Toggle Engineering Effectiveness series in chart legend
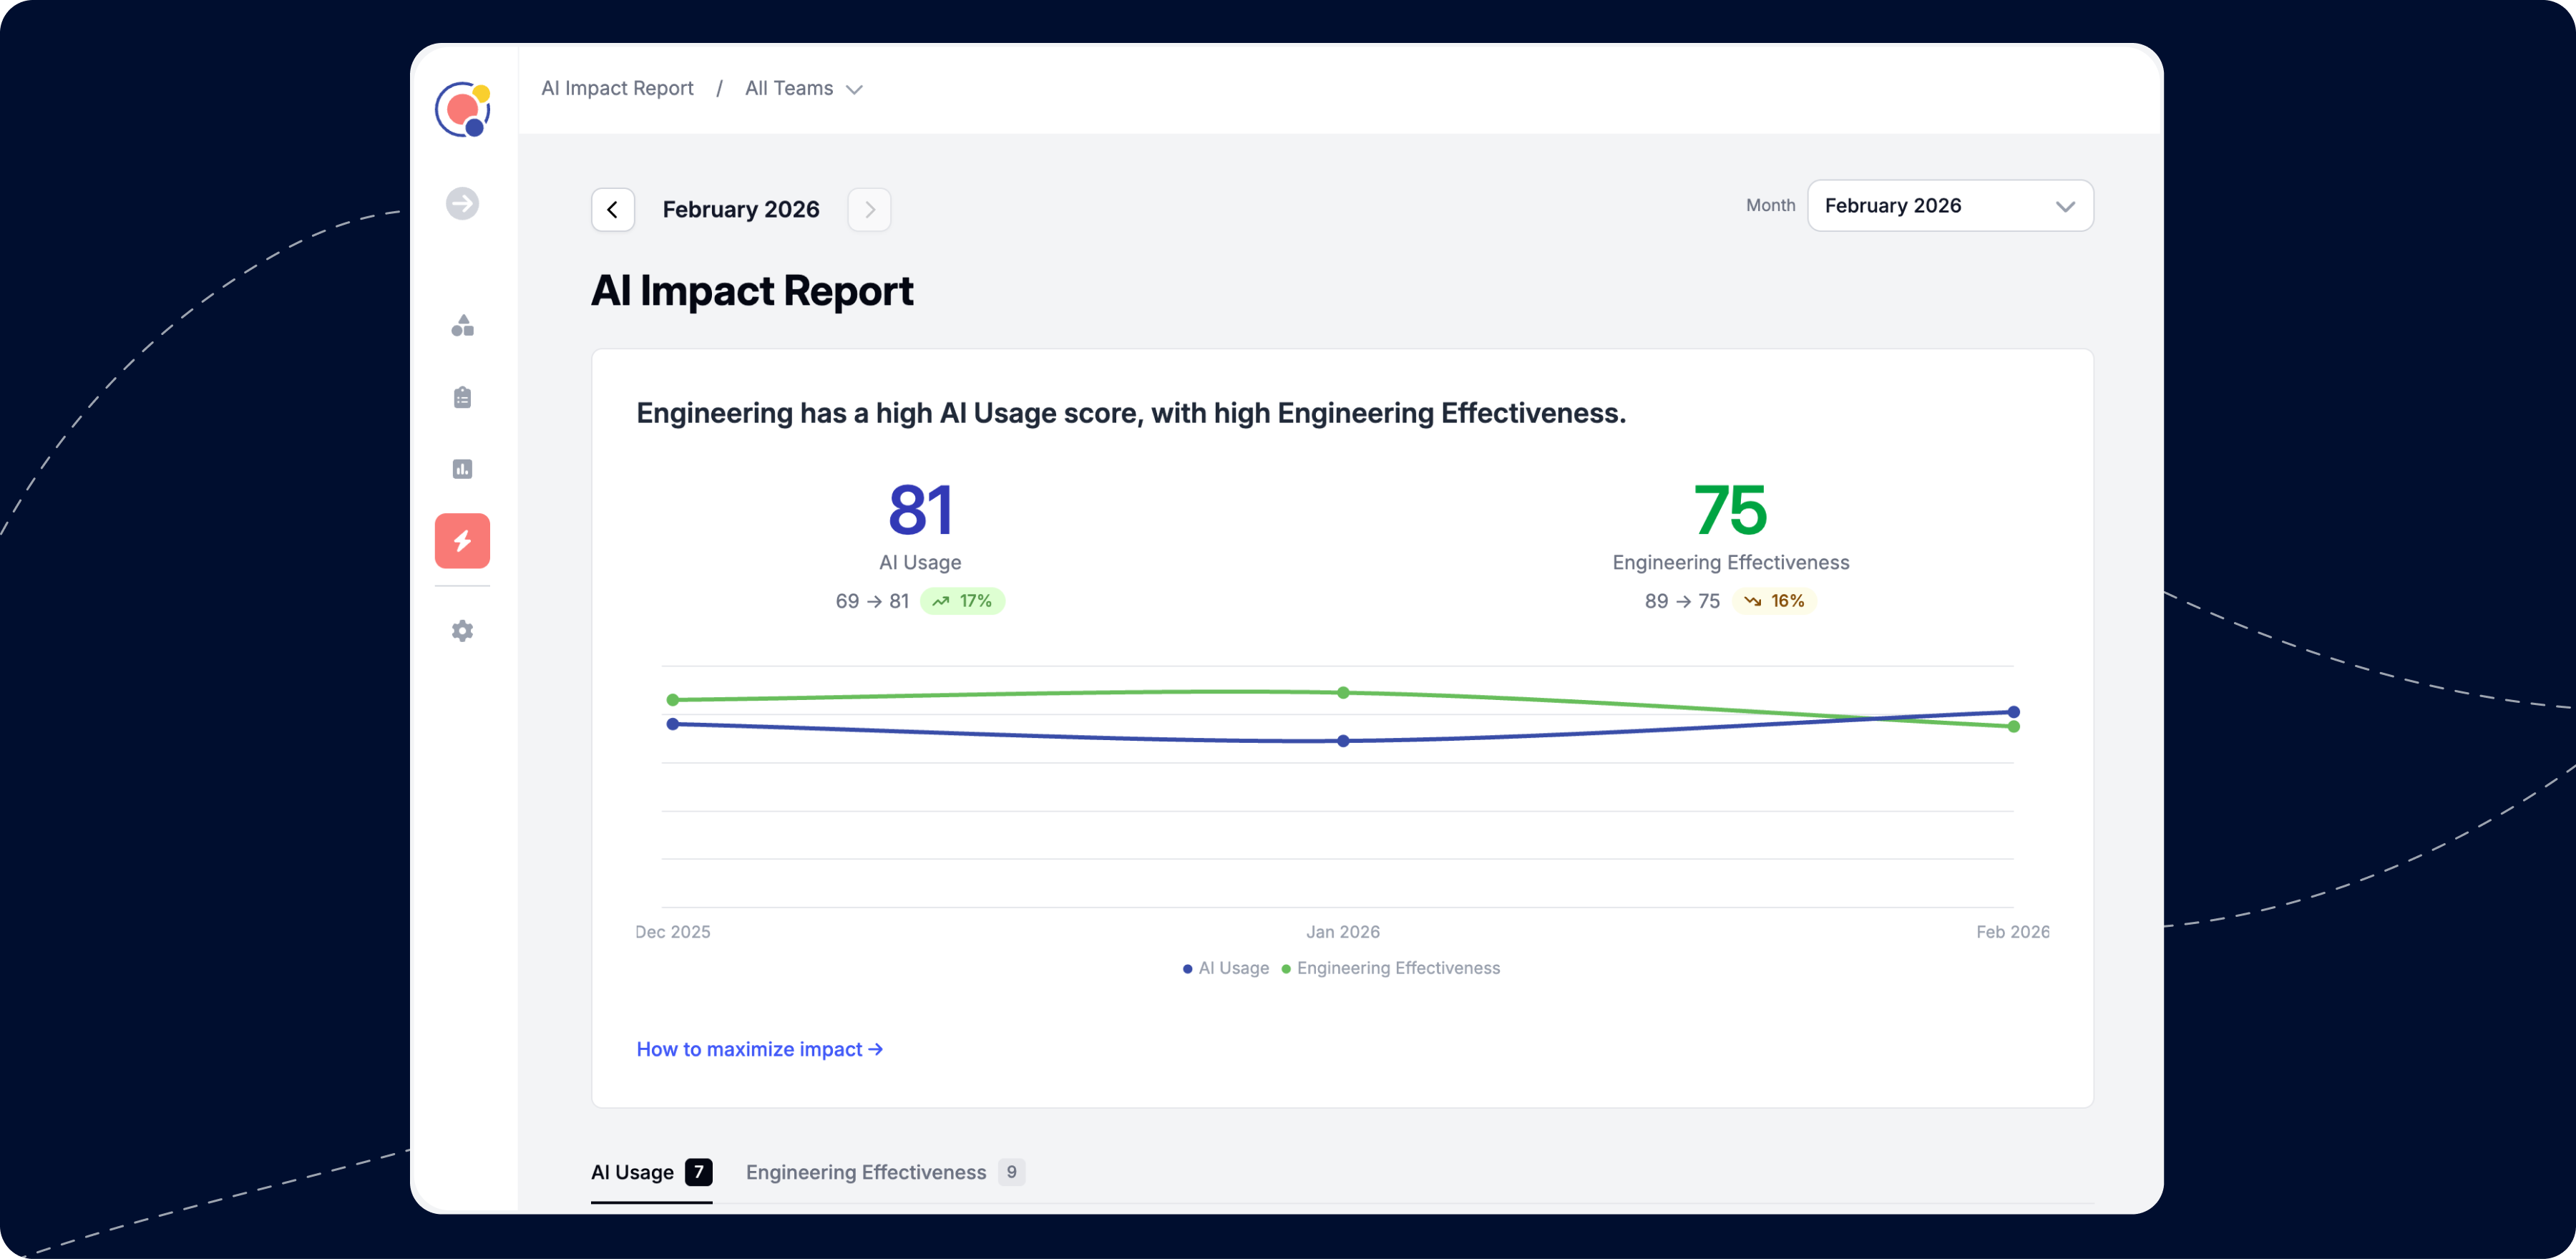2576x1259 pixels. click(x=1391, y=968)
